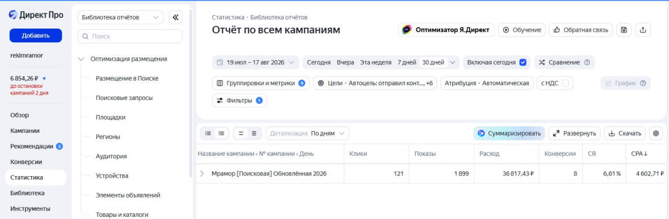Open Атрибуция Автоматическая selector
The width and height of the screenshot is (669, 219).
tap(487, 83)
